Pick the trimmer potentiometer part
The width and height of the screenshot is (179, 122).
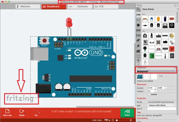click(145, 36)
